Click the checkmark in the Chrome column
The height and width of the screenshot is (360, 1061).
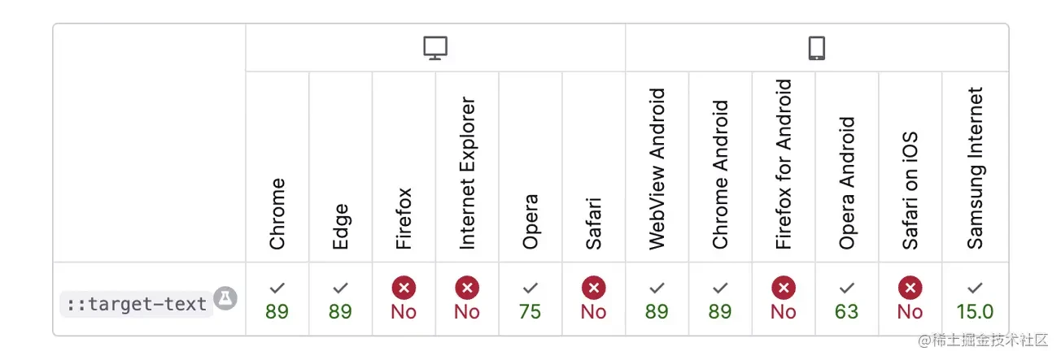(x=277, y=288)
